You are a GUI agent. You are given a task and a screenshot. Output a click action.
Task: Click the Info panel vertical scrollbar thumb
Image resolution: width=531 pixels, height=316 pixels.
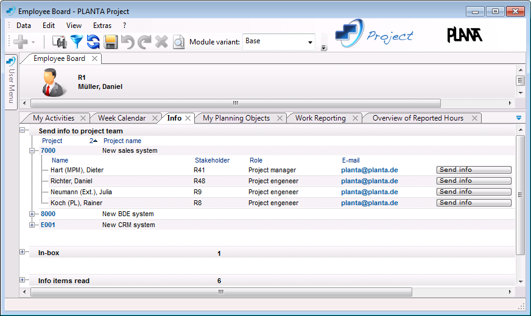[x=521, y=195]
